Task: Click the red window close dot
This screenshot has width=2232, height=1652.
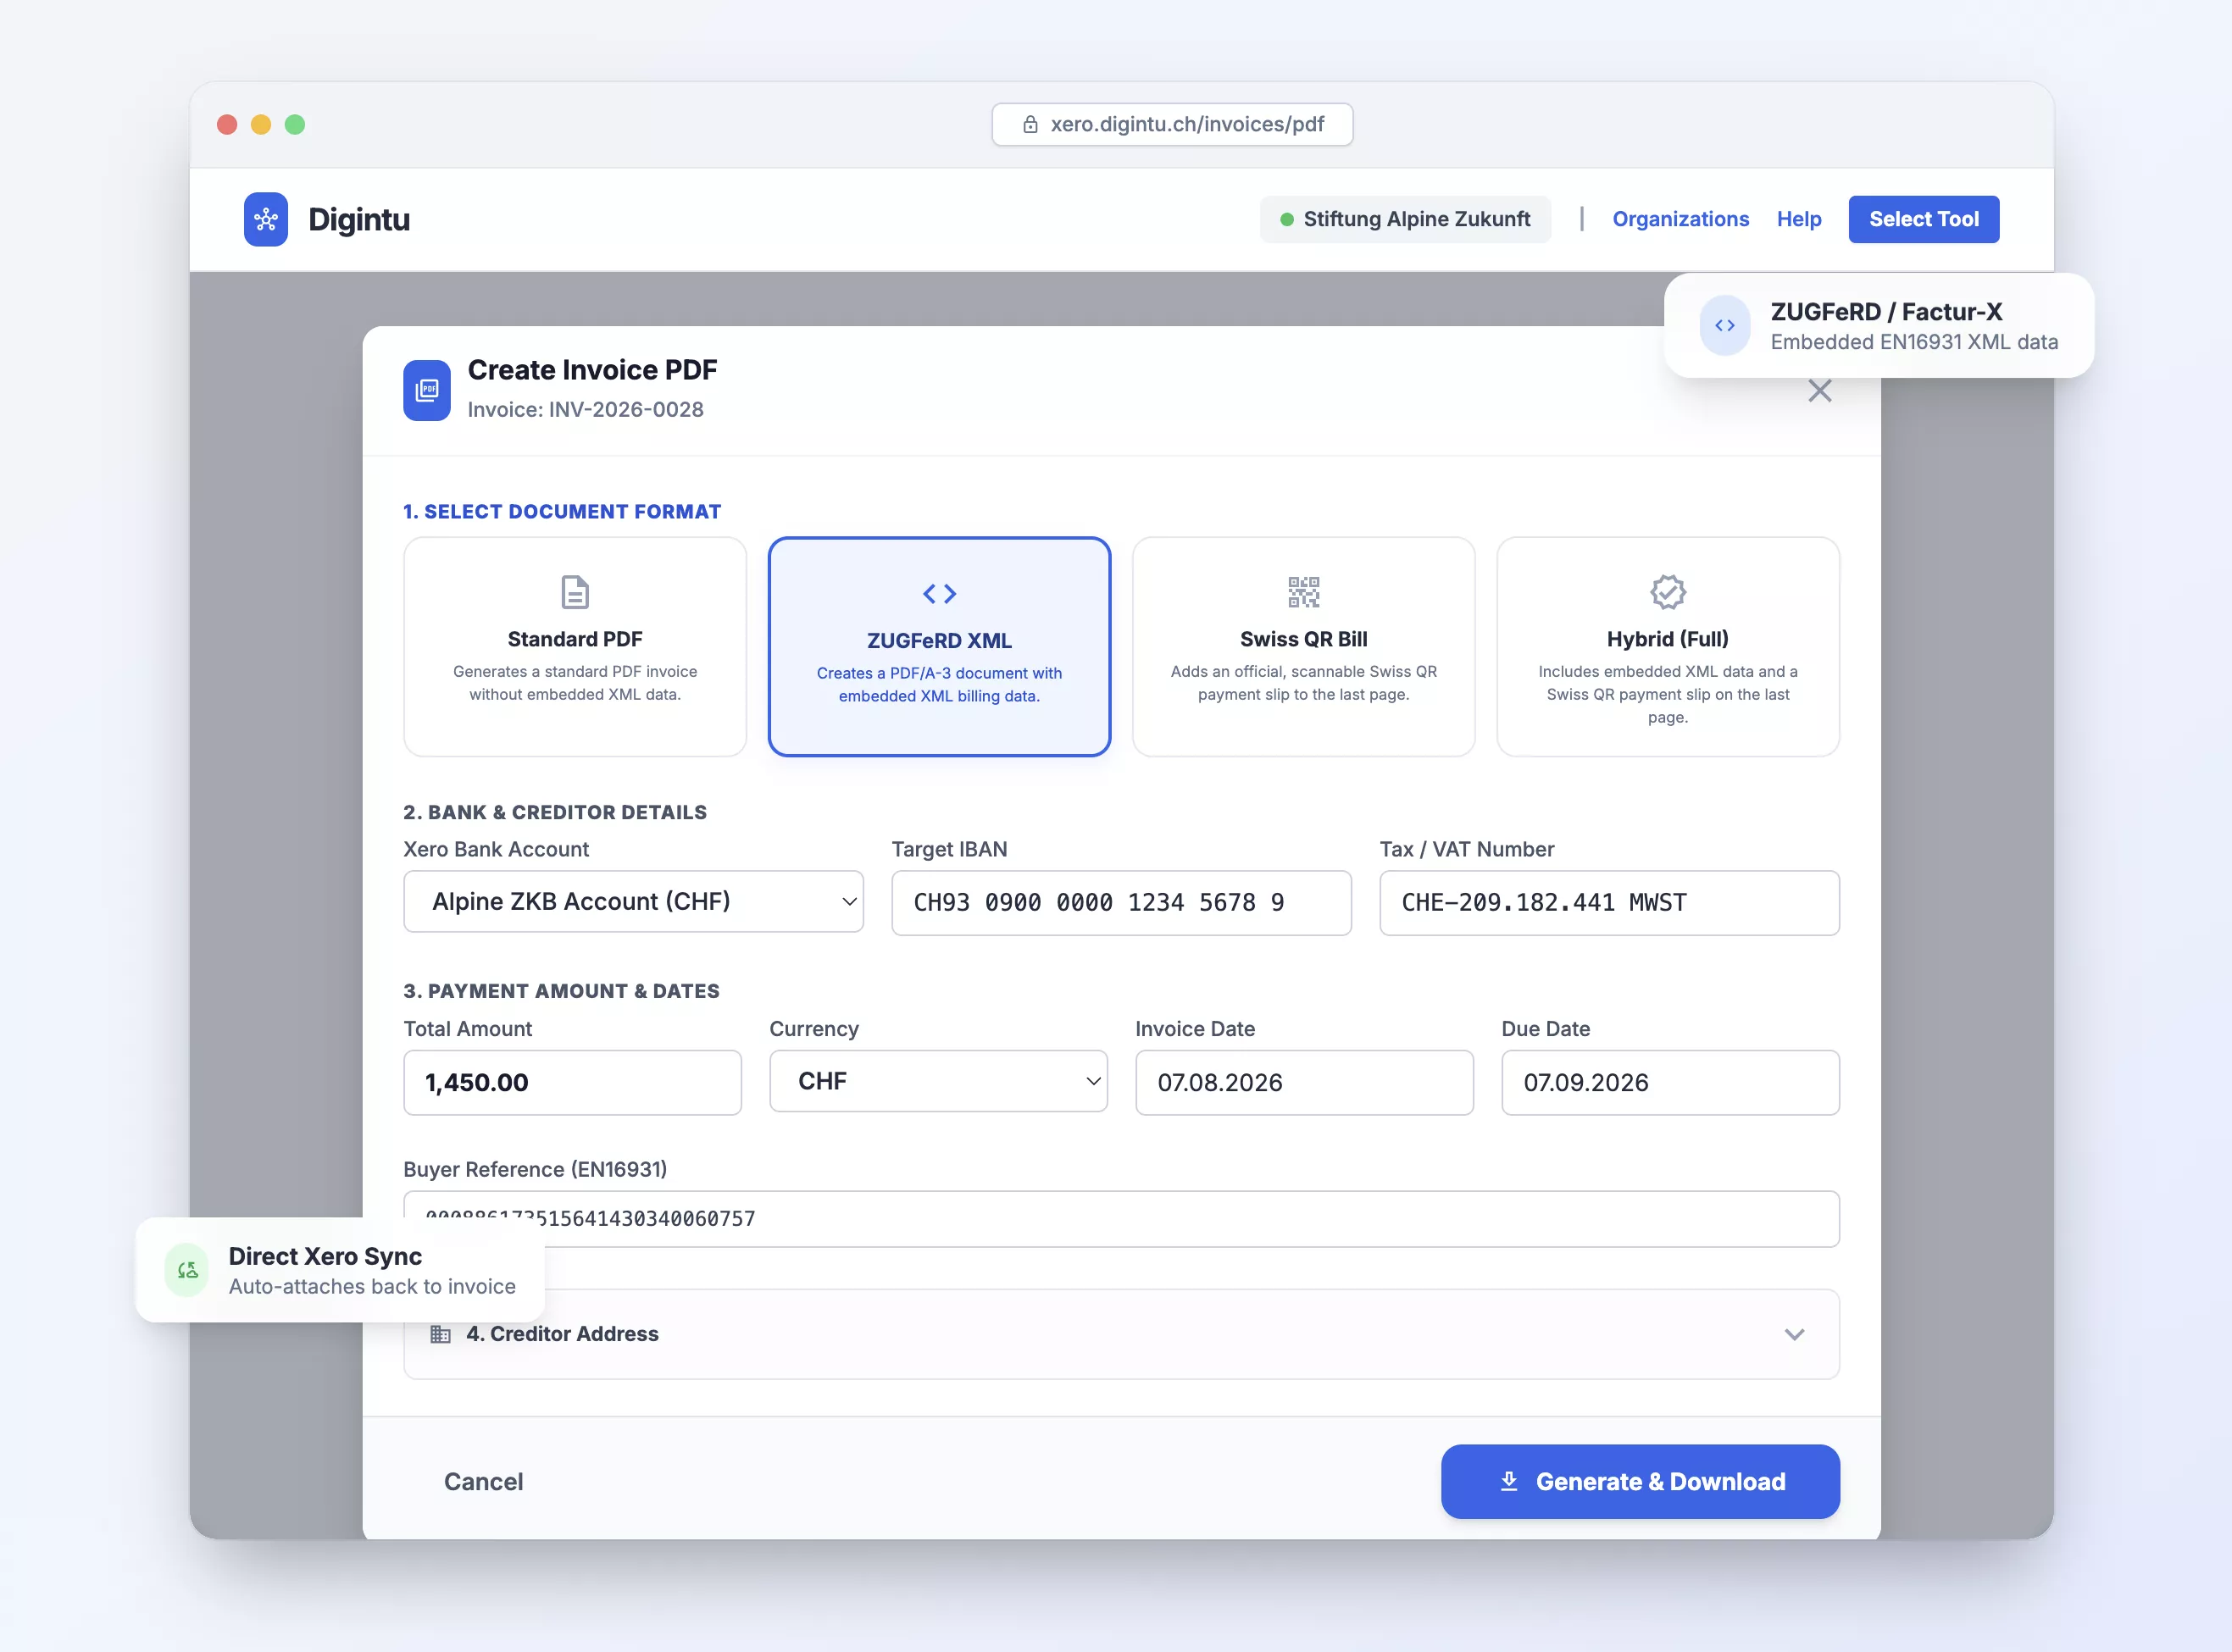Action: pos(227,125)
